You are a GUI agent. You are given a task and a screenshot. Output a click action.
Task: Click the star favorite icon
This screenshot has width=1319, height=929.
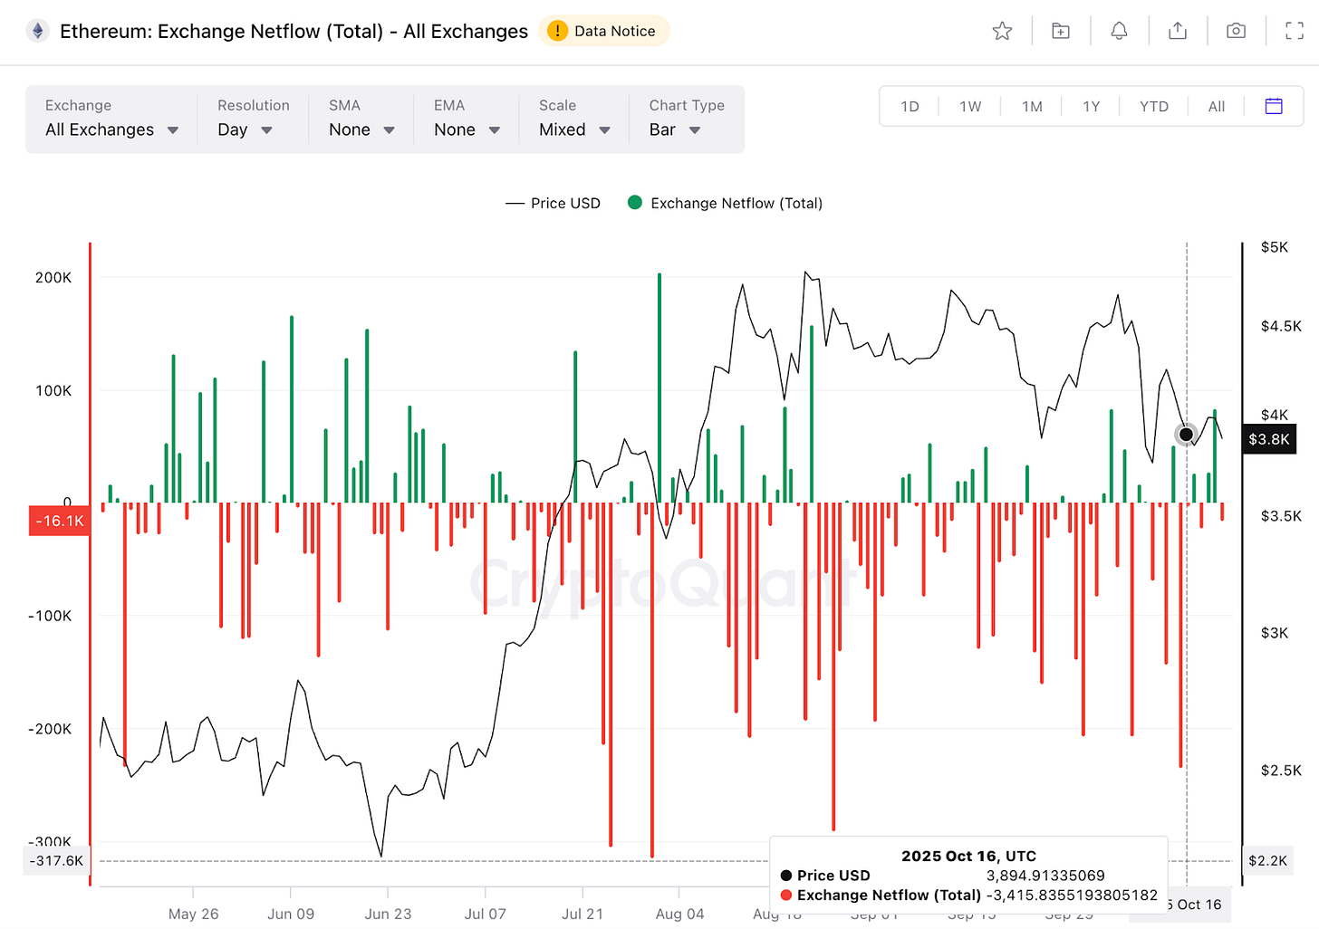click(1002, 31)
